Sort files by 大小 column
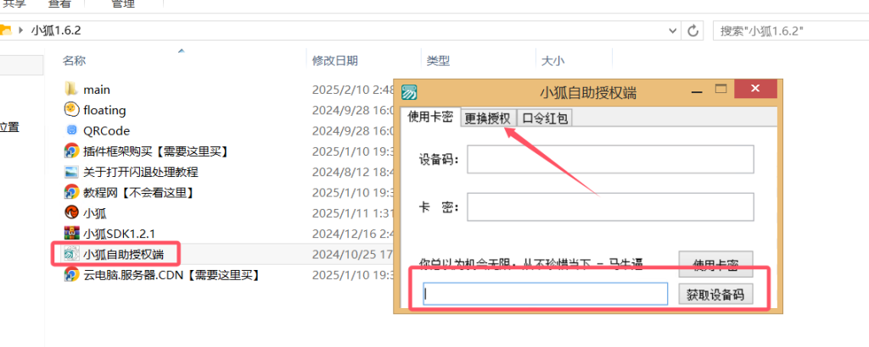 coord(552,61)
